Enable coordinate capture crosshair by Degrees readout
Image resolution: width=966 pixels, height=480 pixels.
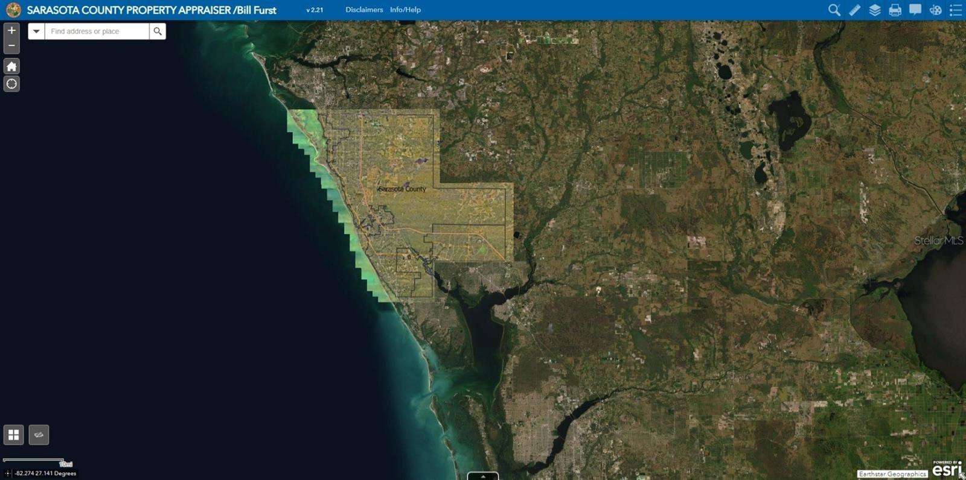click(8, 473)
